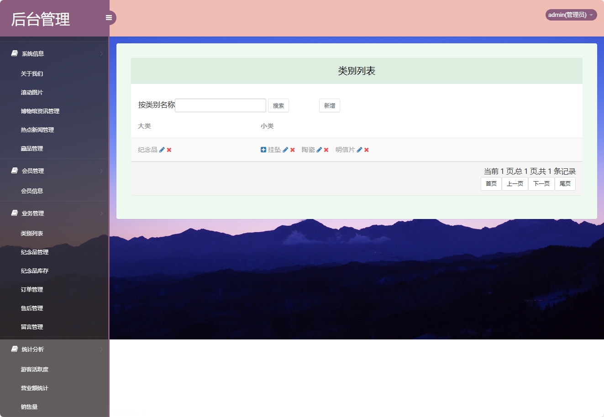Select 销售量 in the sidebar
This screenshot has width=604, height=417.
(x=29, y=407)
